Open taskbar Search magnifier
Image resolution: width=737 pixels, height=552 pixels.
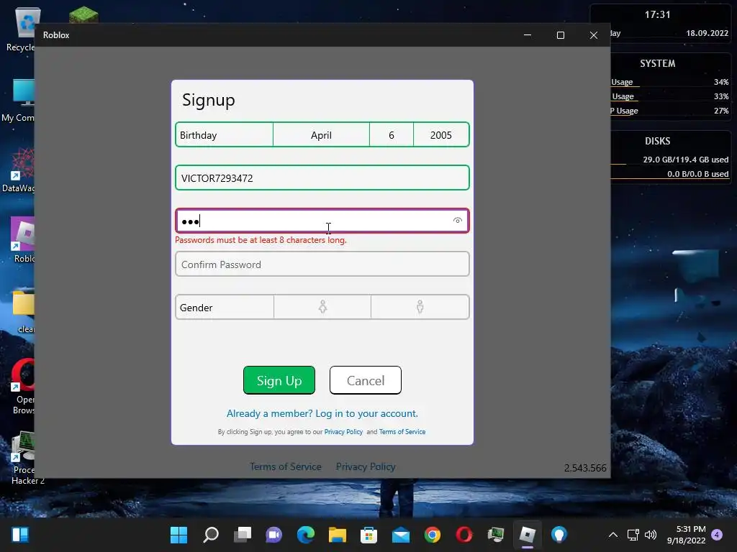(211, 535)
